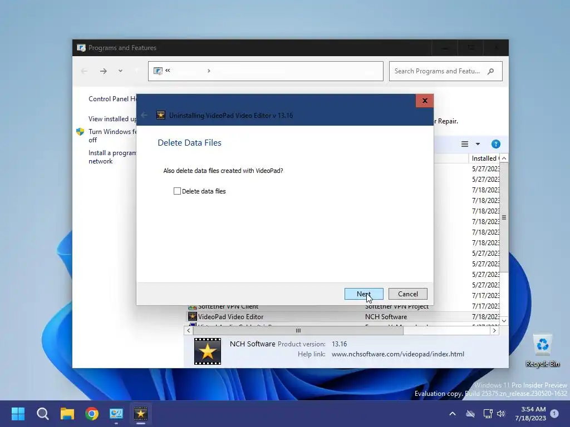Click the double-chevron in the address bar
Screen dimensions: 570x427
coord(168,70)
